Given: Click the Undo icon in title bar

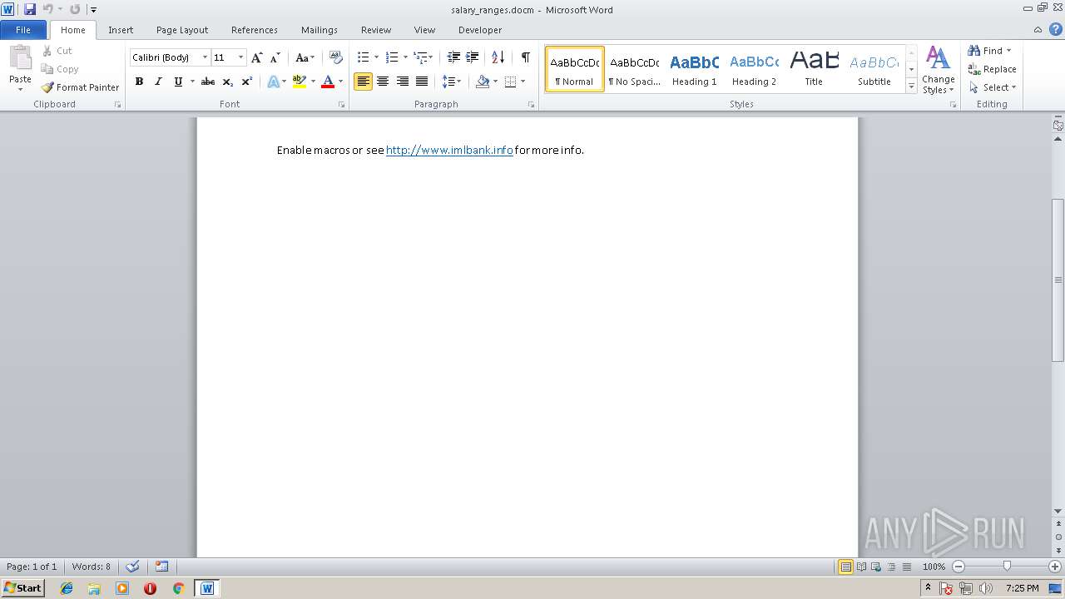Looking at the screenshot, I should point(48,9).
